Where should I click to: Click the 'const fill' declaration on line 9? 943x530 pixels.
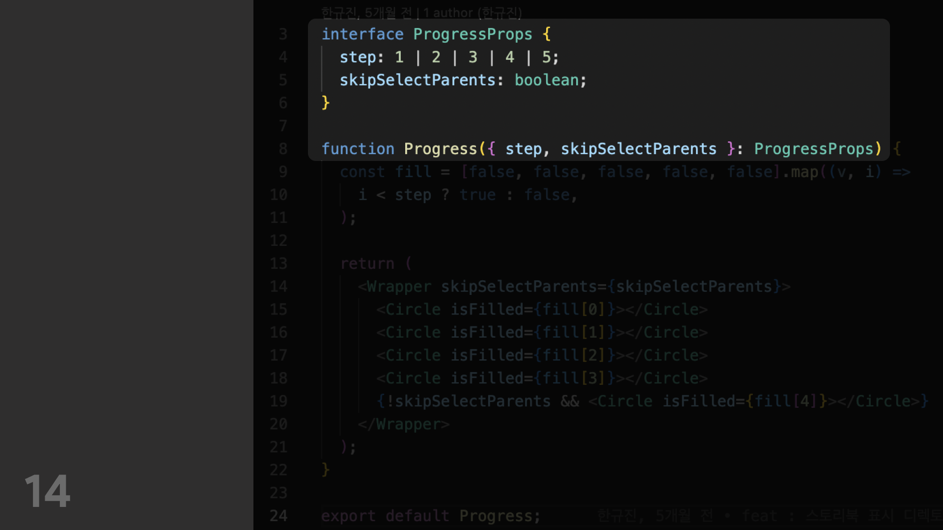point(386,172)
